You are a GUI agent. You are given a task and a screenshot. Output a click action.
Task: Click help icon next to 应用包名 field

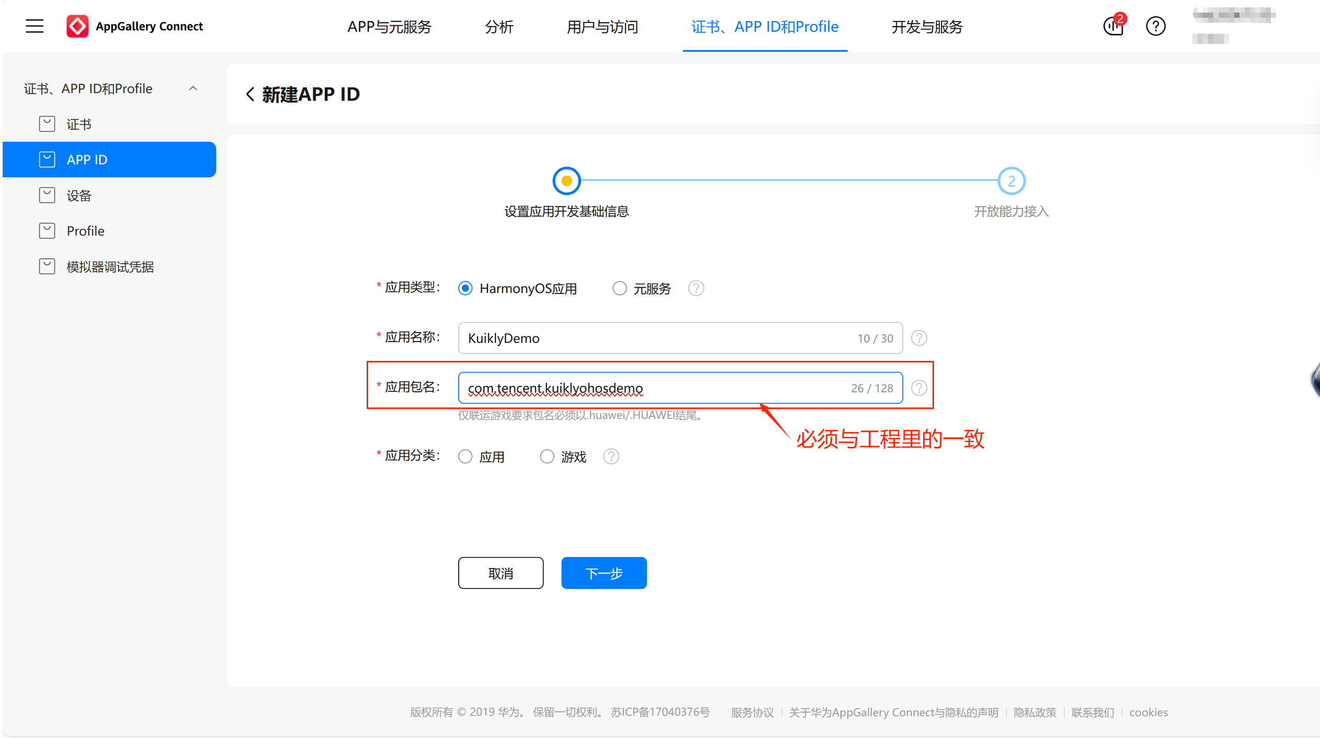click(919, 388)
